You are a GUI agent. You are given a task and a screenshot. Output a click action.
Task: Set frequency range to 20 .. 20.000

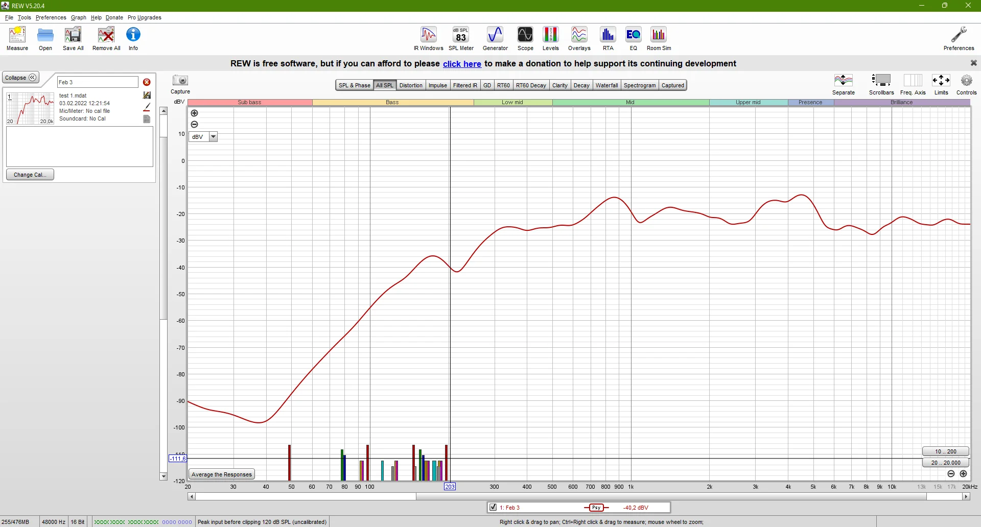coord(946,463)
